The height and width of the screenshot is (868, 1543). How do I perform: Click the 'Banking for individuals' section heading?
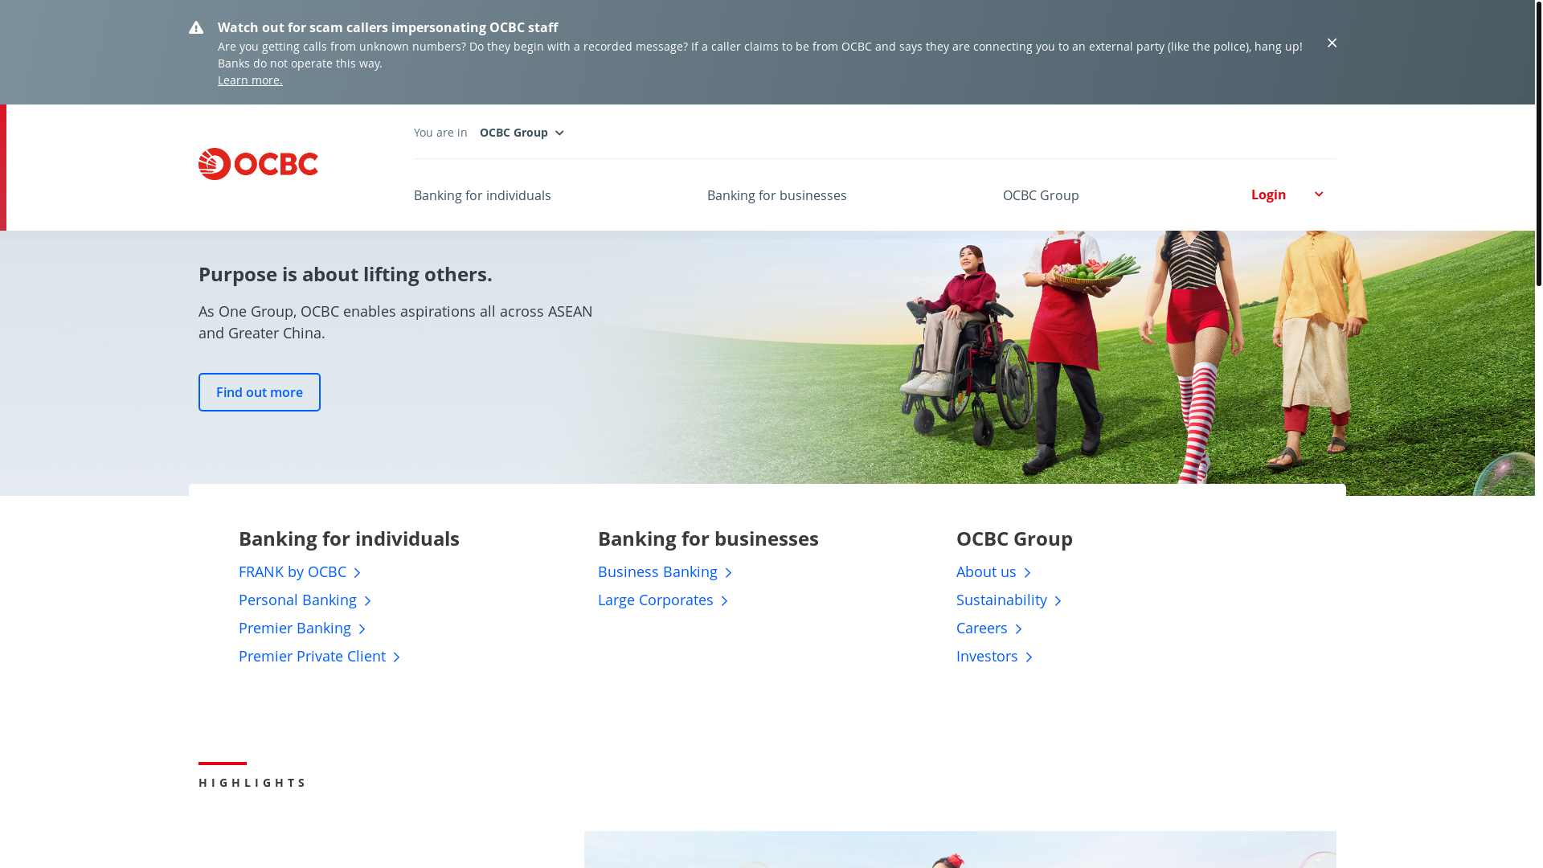pos(349,538)
